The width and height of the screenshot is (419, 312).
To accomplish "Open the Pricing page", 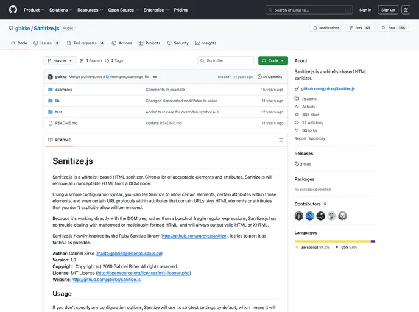I will click(x=180, y=10).
